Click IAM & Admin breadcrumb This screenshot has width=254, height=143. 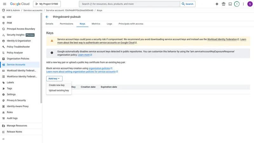tap(13, 10)
